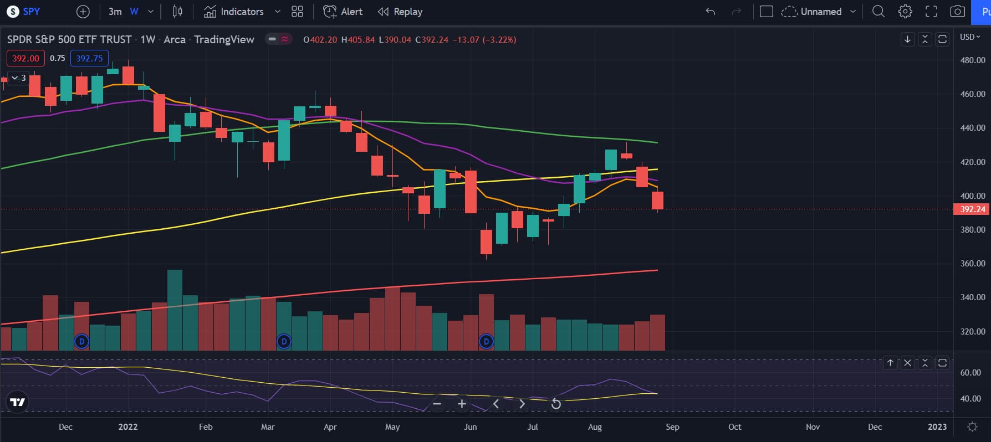Click the 60.00 level on RSI scale

(x=970, y=373)
